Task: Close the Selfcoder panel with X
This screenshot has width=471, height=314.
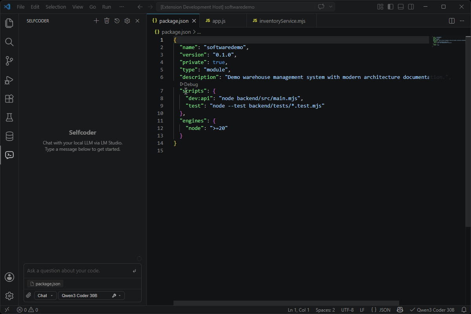Action: (137, 21)
